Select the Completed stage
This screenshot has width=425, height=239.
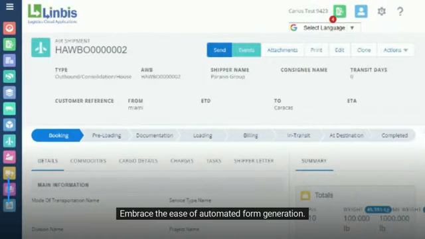tap(394, 135)
